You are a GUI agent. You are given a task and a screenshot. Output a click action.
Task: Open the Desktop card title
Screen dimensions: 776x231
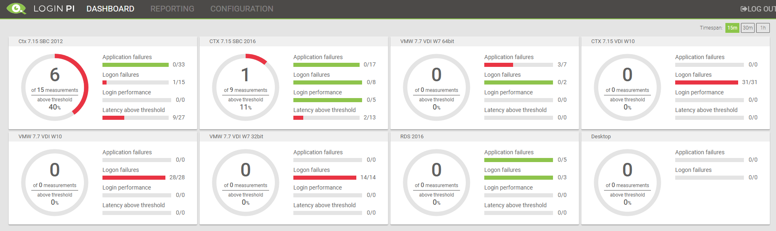[x=601, y=137]
